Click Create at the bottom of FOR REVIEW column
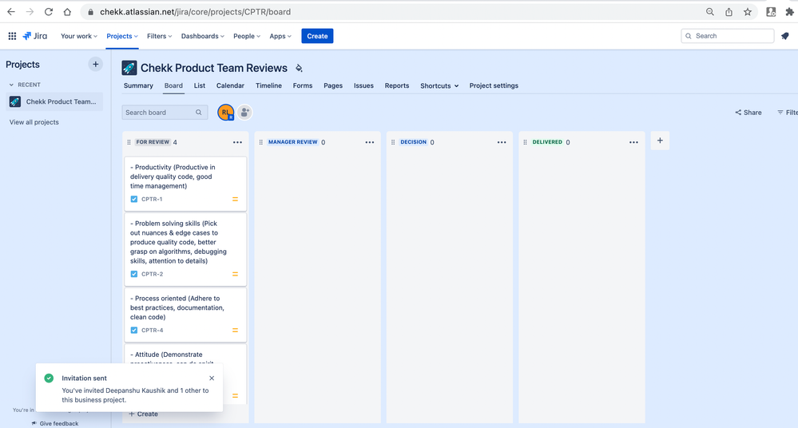This screenshot has width=798, height=428. click(144, 414)
